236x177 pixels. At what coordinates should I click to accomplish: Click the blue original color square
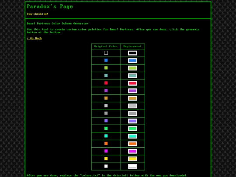pos(106,60)
